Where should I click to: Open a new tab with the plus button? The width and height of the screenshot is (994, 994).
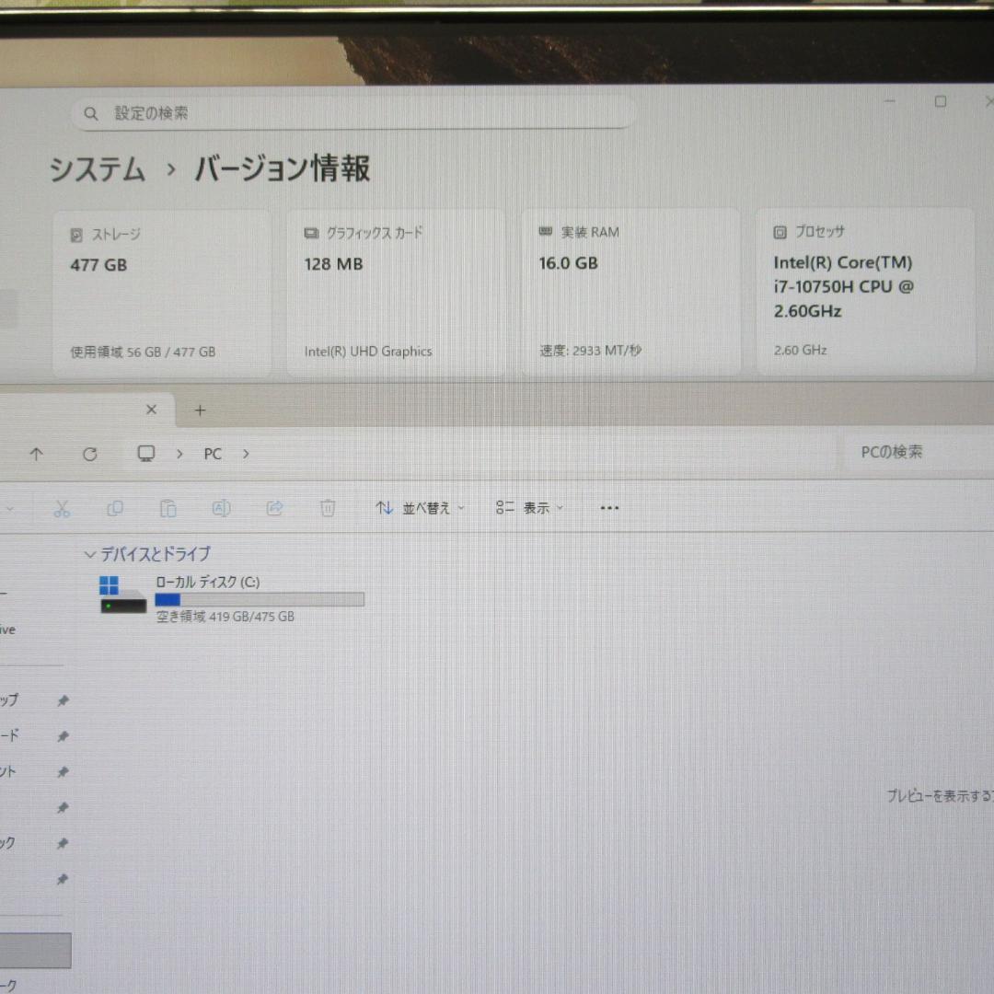tap(200, 410)
